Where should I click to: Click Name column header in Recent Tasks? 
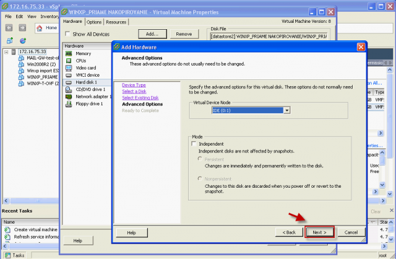(30, 222)
